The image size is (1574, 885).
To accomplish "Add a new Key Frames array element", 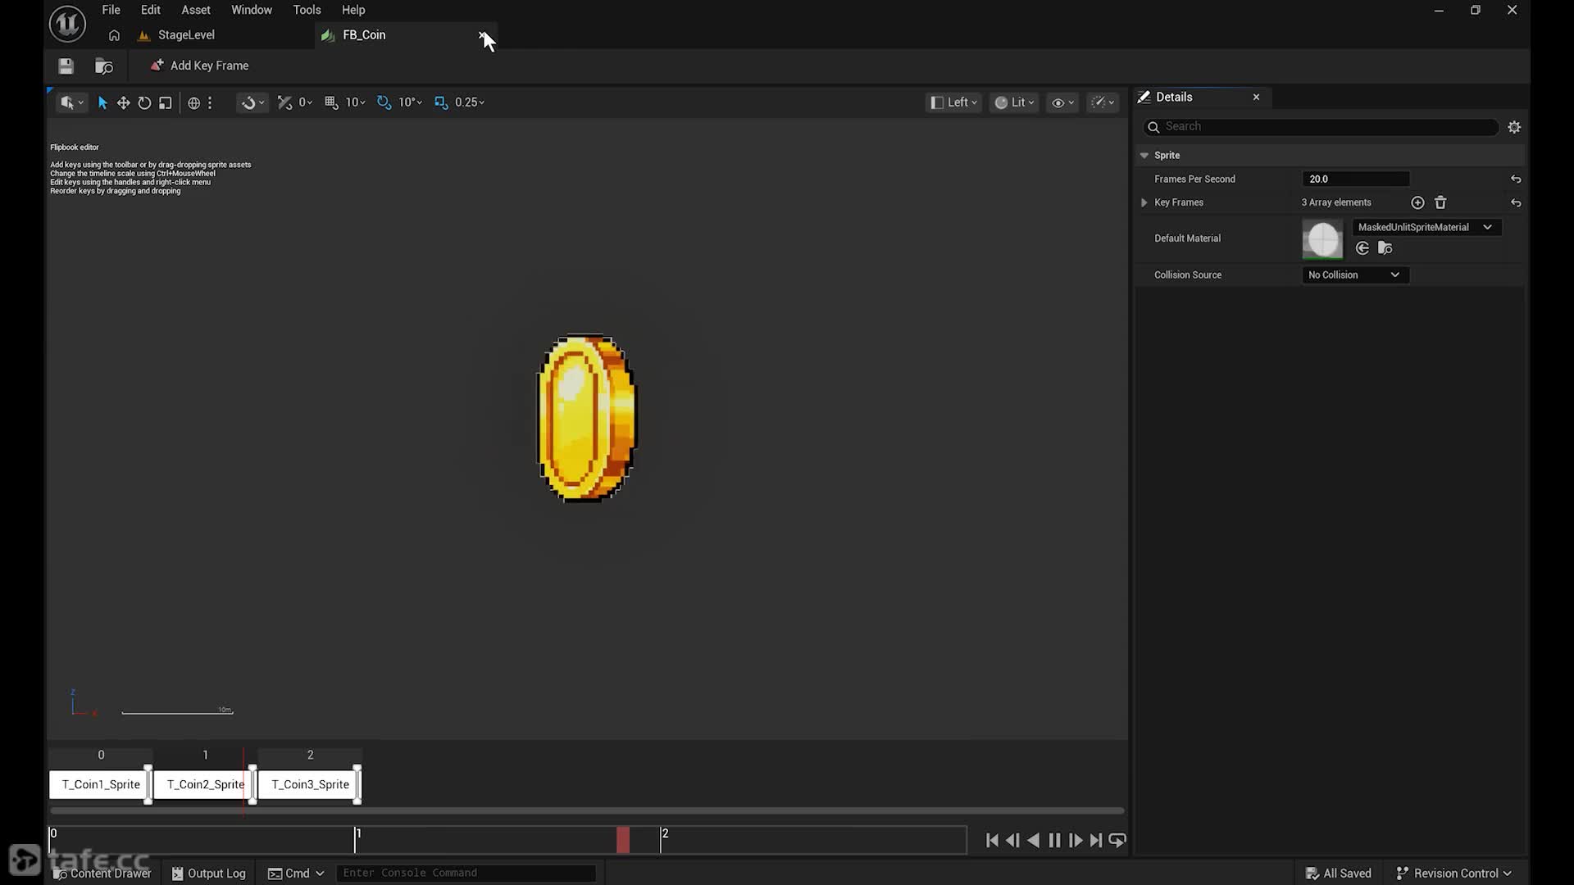I will (1417, 202).
